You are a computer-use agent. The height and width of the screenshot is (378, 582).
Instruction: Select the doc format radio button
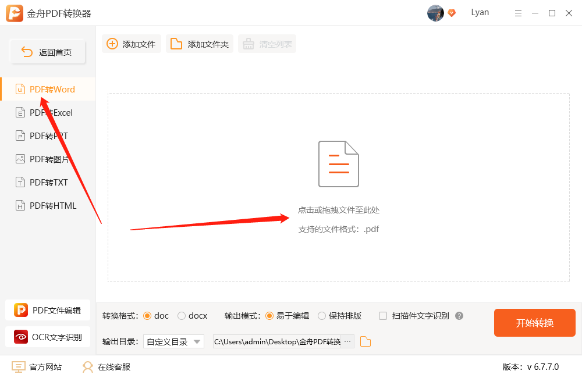click(147, 316)
